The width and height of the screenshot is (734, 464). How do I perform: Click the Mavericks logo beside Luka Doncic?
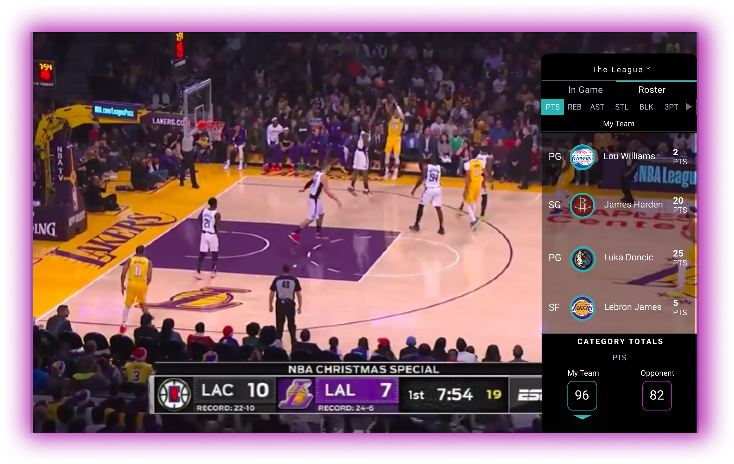click(x=583, y=258)
